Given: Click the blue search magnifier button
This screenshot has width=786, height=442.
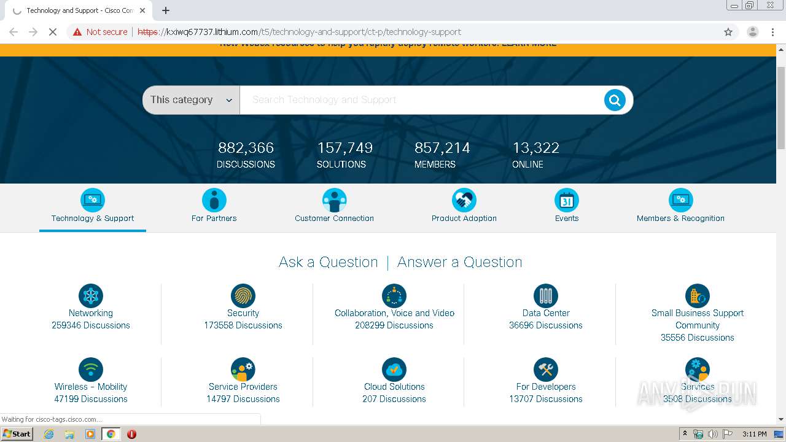Looking at the screenshot, I should (x=615, y=100).
